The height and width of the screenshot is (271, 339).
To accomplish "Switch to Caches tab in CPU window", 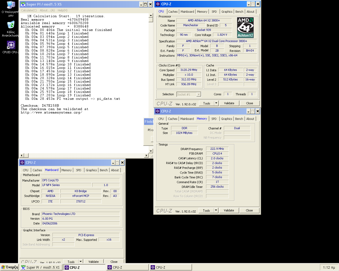I will (173, 12).
